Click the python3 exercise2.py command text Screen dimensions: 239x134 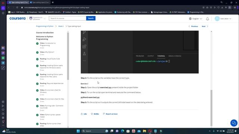point(90,98)
